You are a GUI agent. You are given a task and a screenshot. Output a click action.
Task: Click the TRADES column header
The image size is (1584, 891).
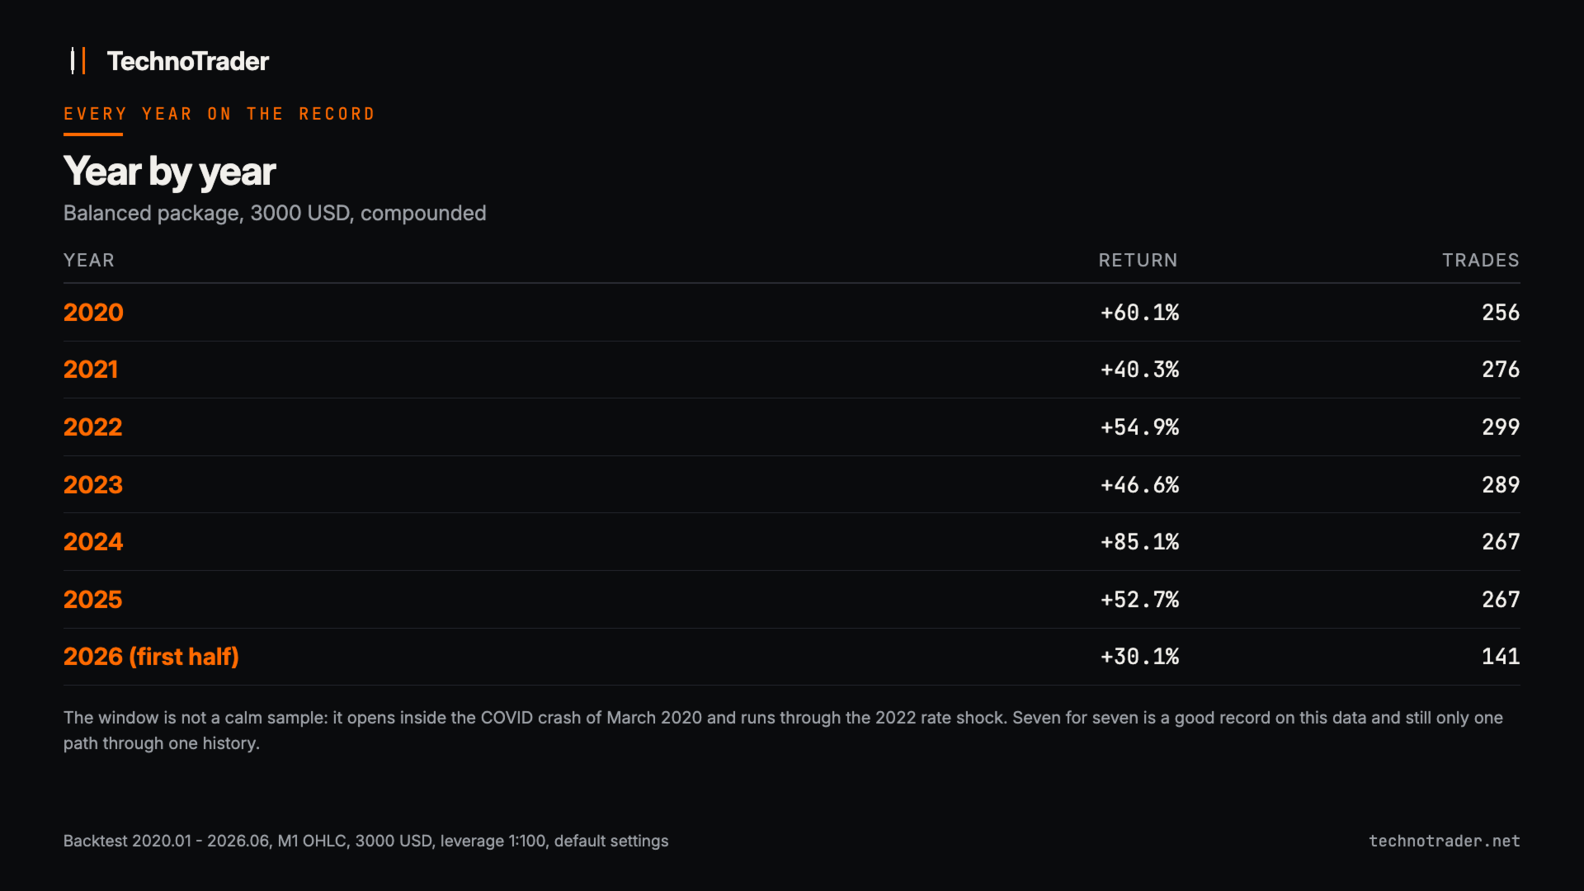click(1481, 261)
